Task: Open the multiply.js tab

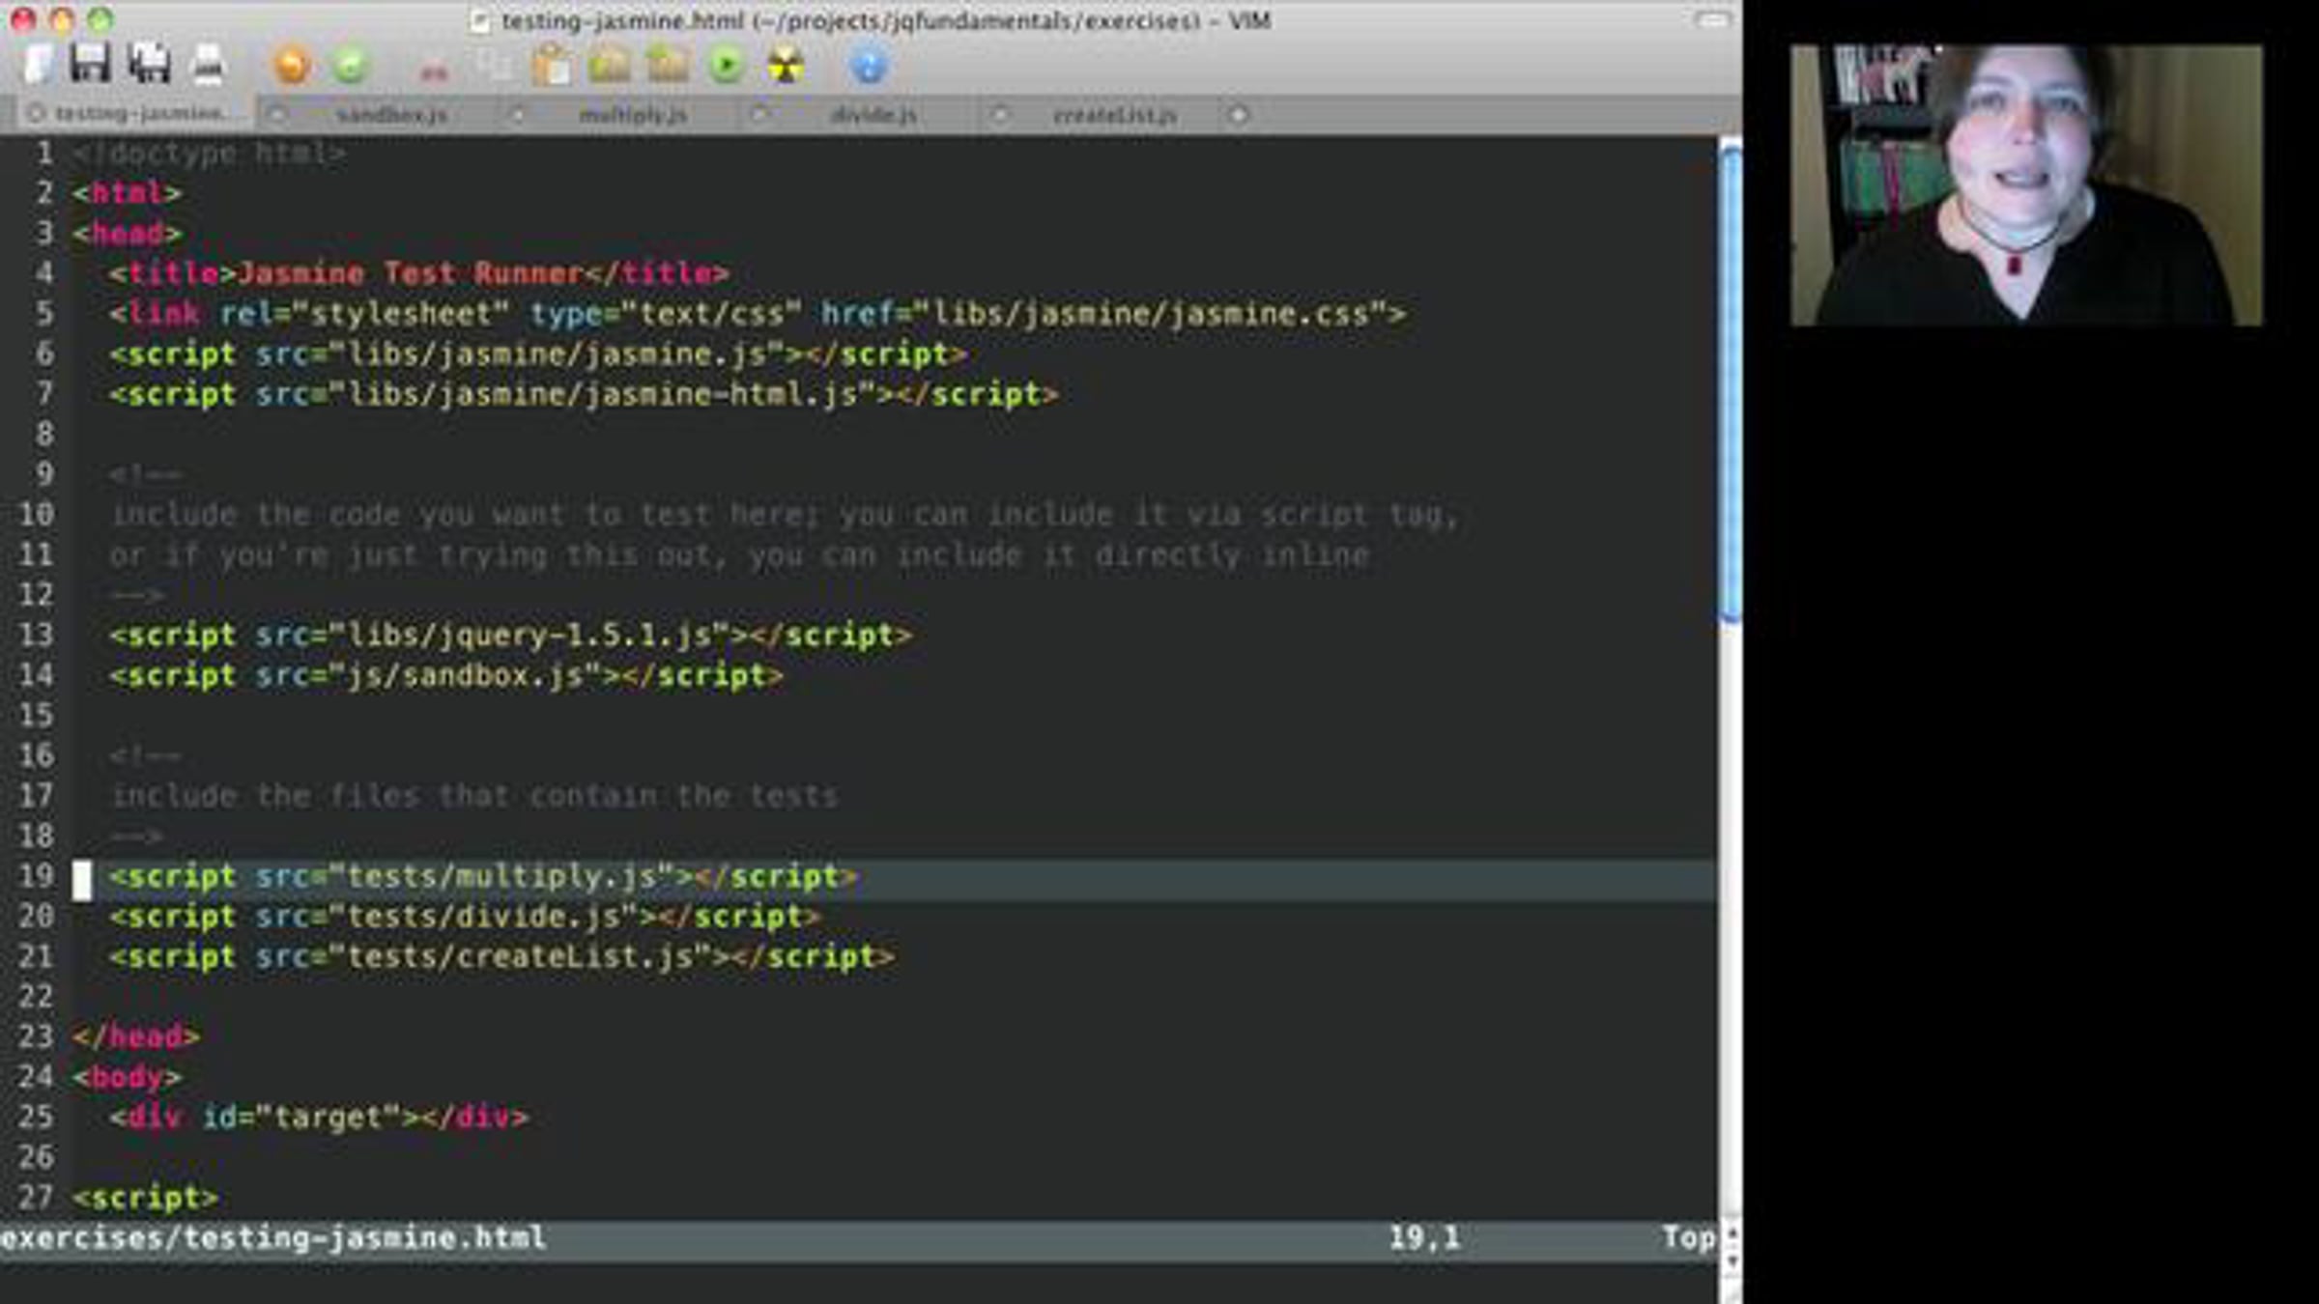Action: click(x=633, y=115)
